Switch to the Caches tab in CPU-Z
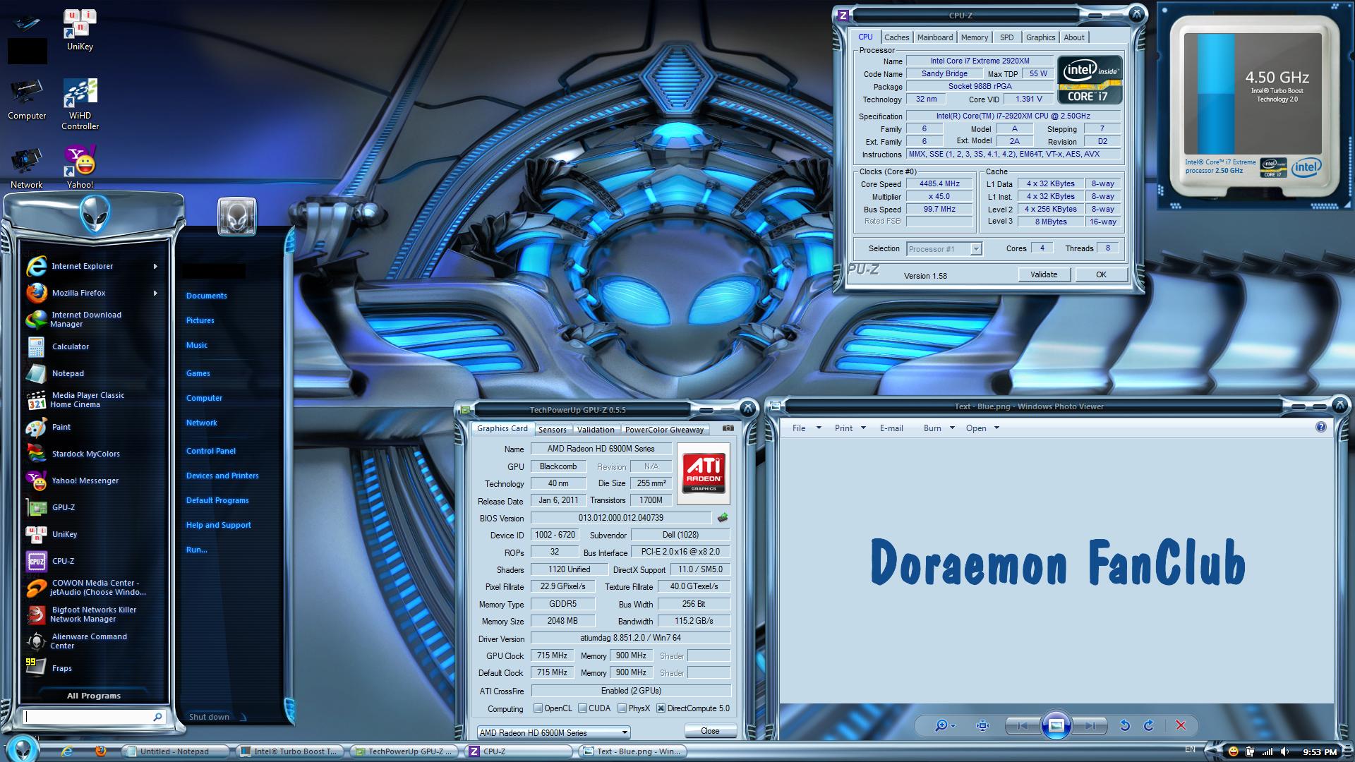 (896, 37)
